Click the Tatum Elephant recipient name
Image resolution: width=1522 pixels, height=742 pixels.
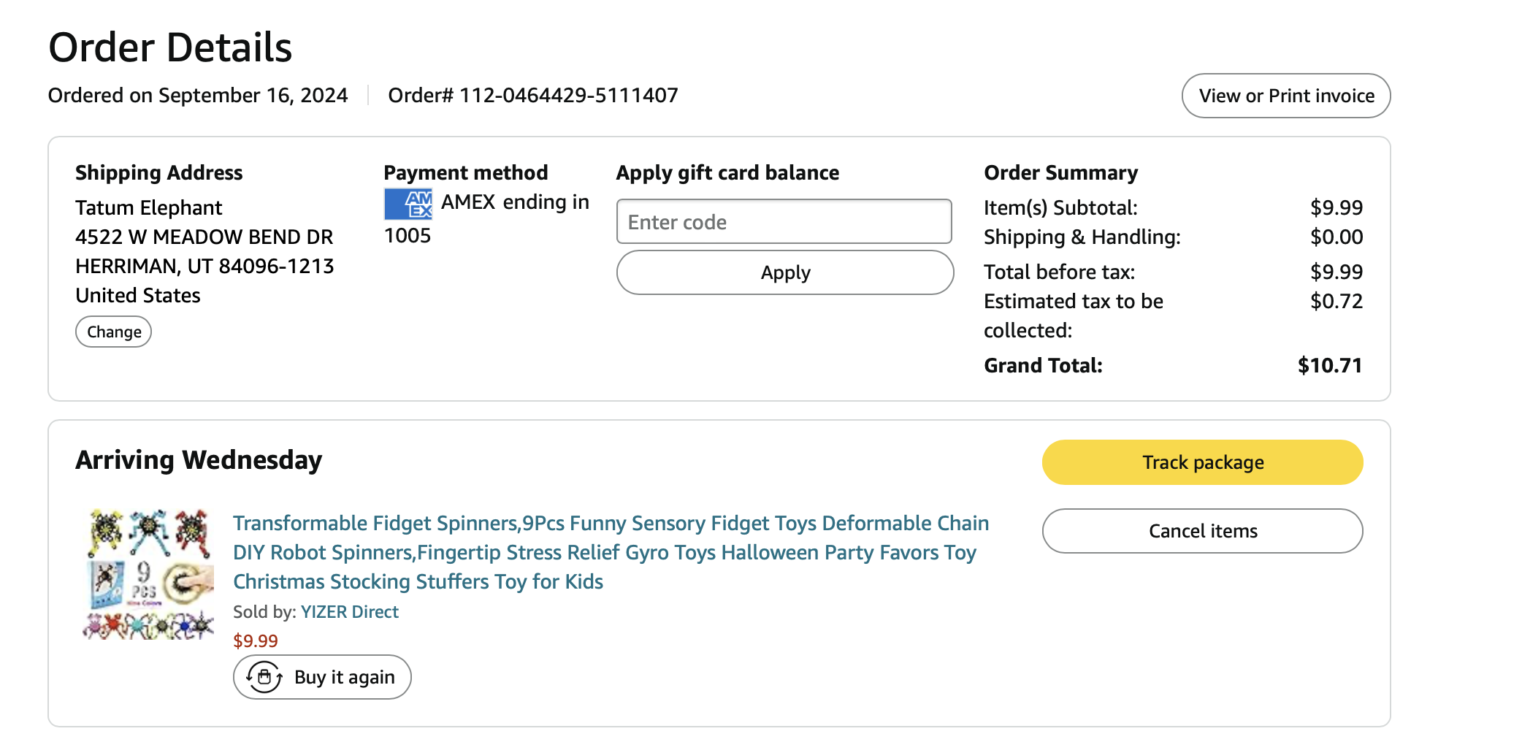[149, 208]
